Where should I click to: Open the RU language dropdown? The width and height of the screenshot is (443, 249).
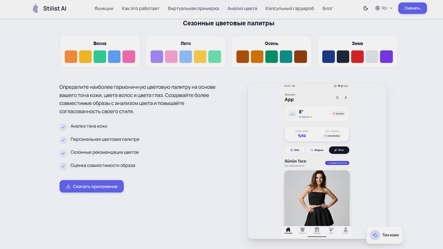[384, 8]
